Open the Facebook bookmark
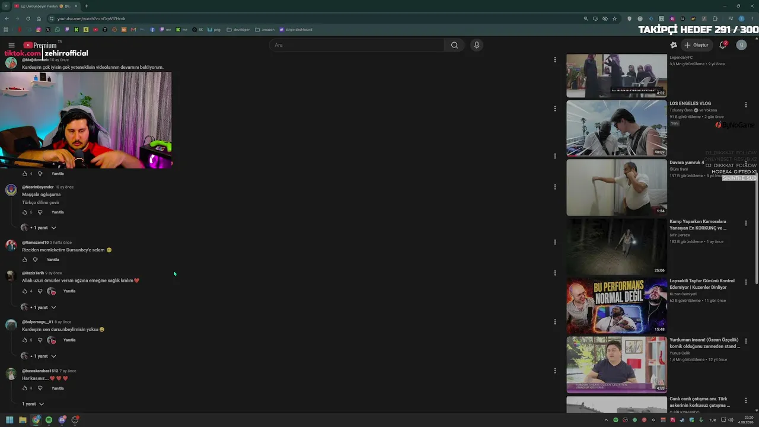Viewport: 759px width, 427px height. (x=152, y=30)
